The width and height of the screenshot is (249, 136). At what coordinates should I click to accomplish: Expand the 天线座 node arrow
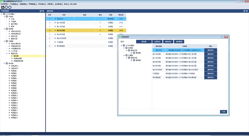point(7,21)
